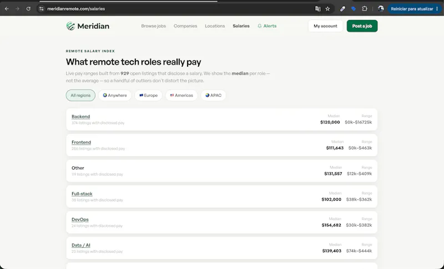The image size is (444, 269).
Task: Click the bell icon next to Alerts
Action: point(259,26)
